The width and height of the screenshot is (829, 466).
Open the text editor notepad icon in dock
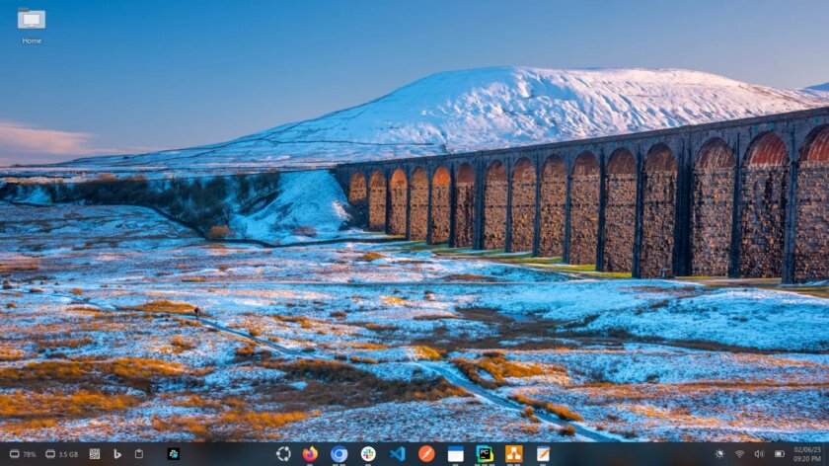coord(543,454)
